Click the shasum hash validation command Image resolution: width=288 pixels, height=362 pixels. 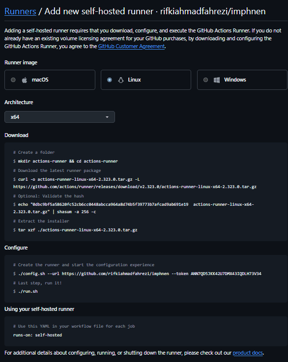134,208
